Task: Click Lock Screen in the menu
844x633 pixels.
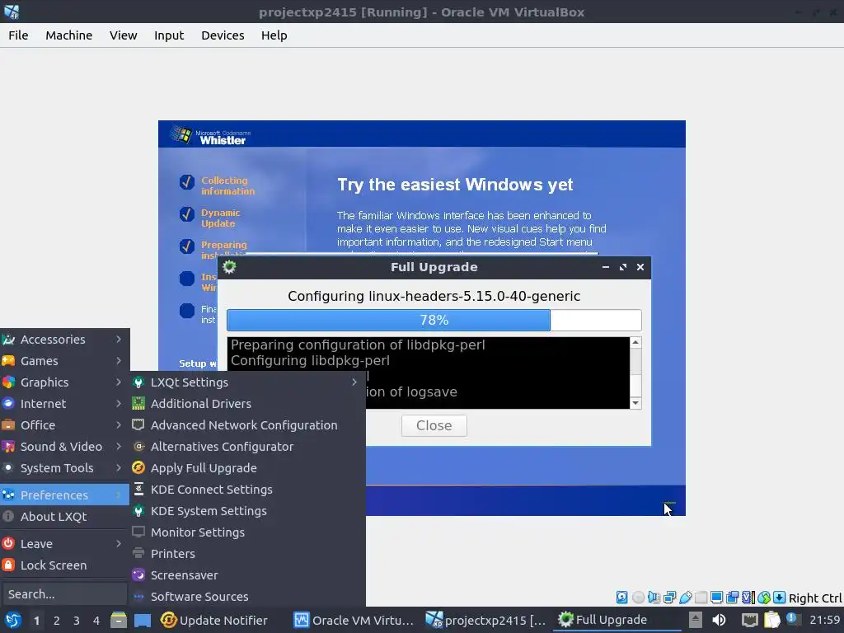Action: 64,565
